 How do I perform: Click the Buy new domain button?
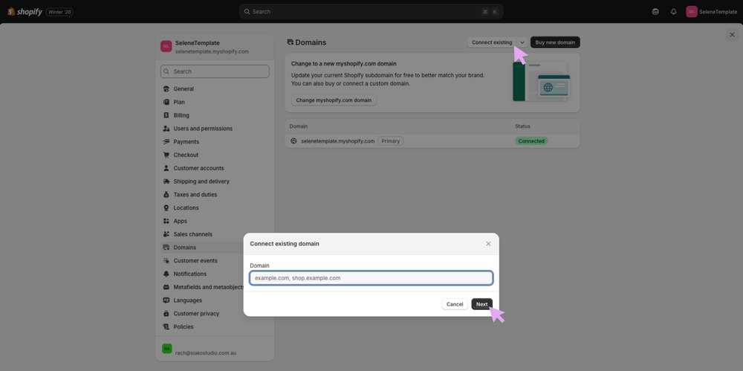click(555, 42)
